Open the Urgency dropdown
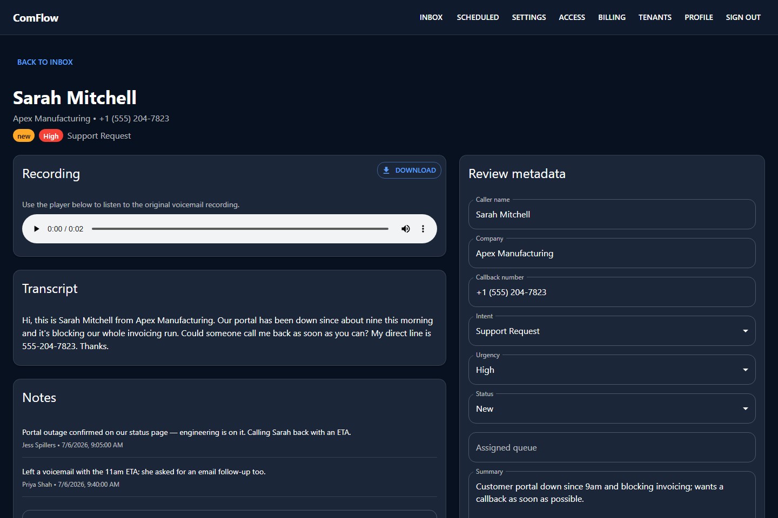 (612, 370)
